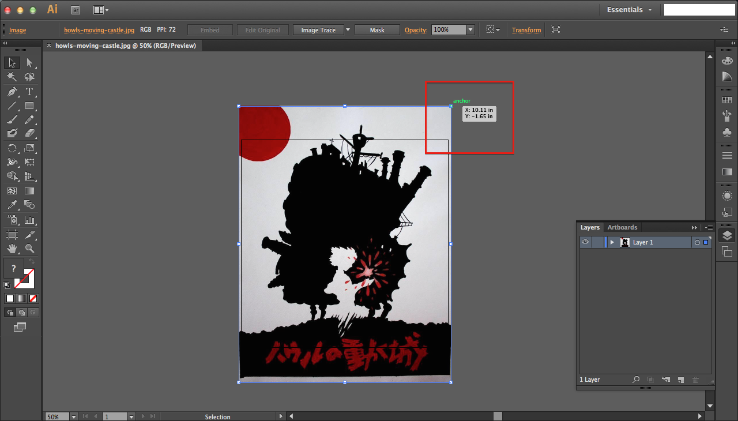Screen dimensions: 738x421
Task: Open the Stroke panel icon
Action: pyautogui.click(x=727, y=156)
